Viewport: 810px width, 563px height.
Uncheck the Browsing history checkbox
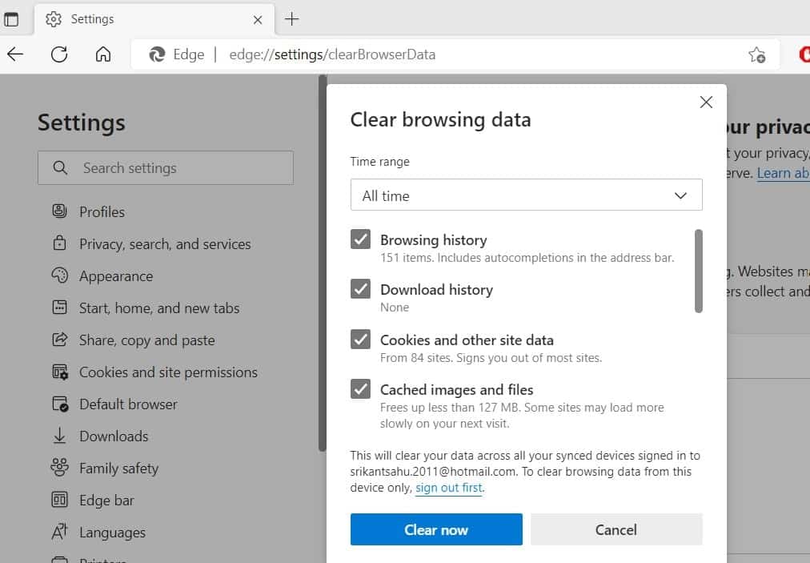pyautogui.click(x=361, y=239)
